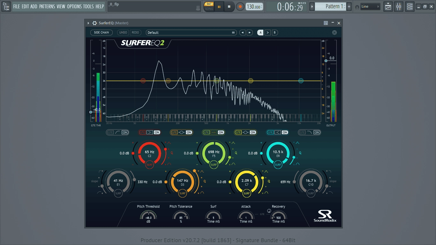Open the EDIT menu

point(25,6)
